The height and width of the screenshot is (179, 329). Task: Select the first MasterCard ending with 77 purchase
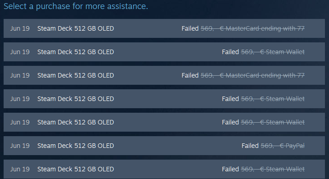164,28
